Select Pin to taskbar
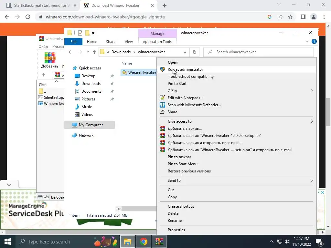Screen dimensions: 331x248 point(236,157)
